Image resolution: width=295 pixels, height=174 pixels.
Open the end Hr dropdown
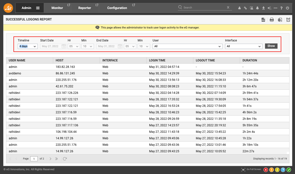click(x=130, y=46)
